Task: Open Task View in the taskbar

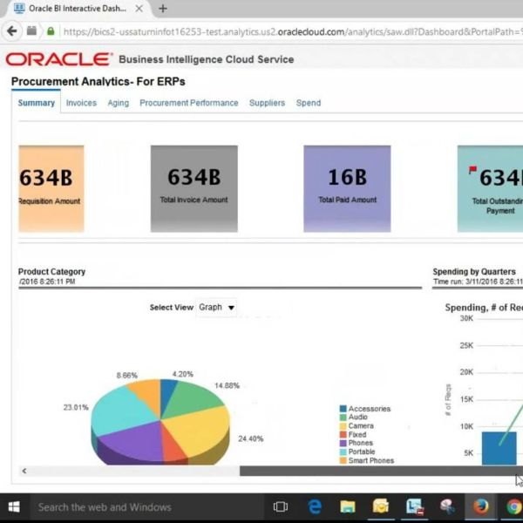Action: pos(281,506)
